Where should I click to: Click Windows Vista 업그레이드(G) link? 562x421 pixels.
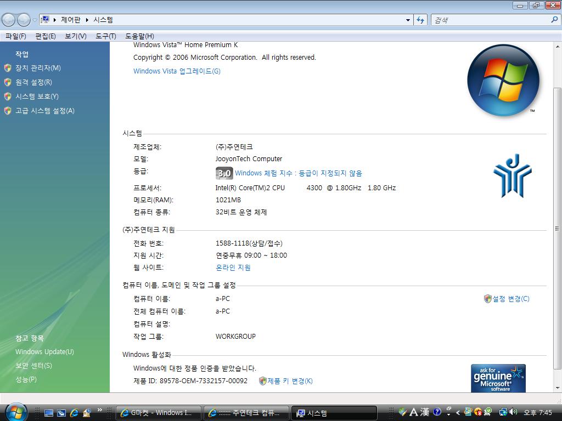pyautogui.click(x=177, y=71)
